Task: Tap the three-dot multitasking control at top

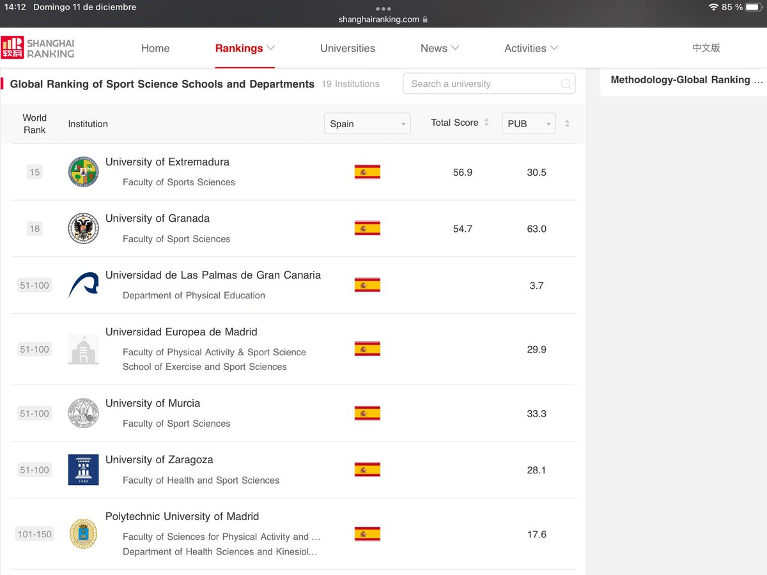Action: [x=383, y=8]
